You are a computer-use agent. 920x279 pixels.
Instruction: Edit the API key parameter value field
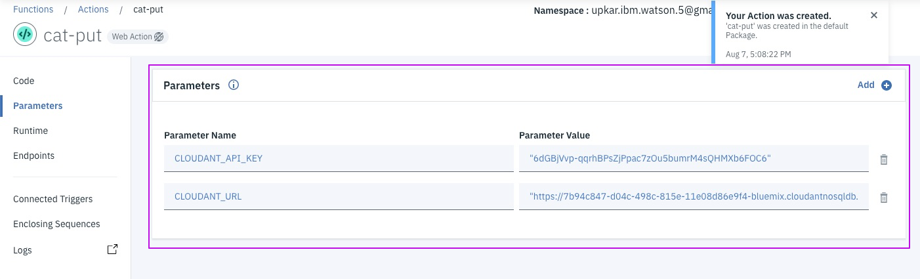694,158
